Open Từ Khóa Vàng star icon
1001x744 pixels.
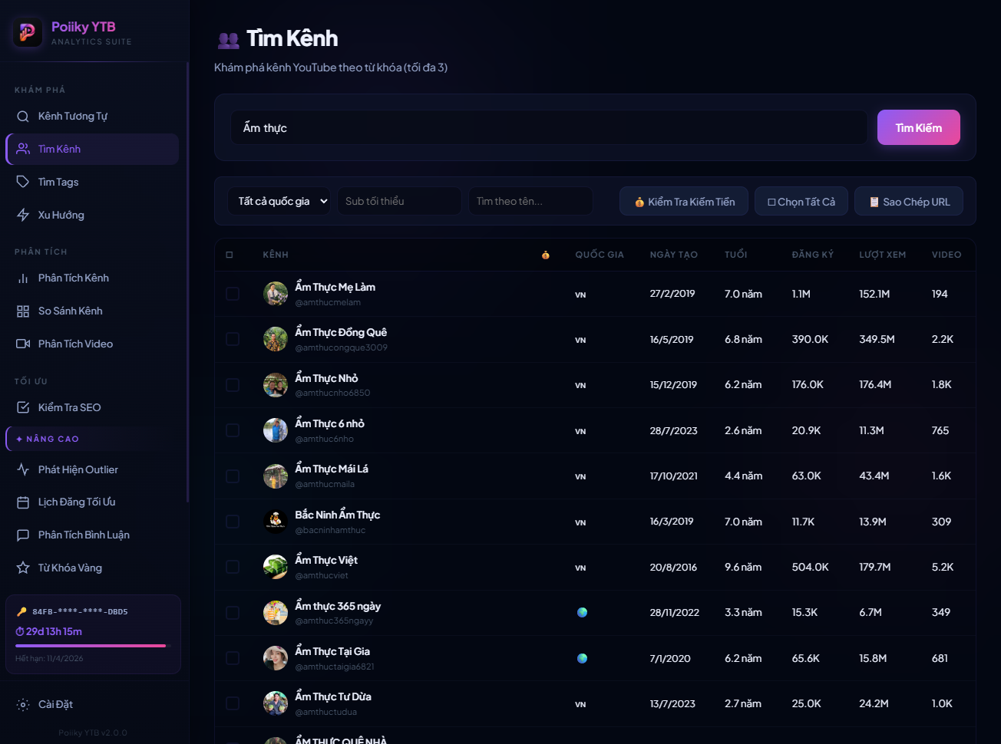pos(23,568)
